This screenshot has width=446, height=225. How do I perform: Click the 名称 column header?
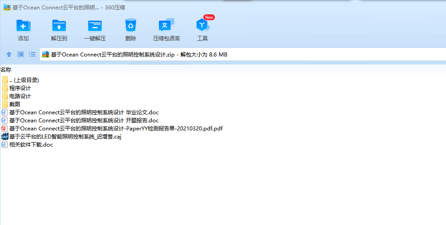tap(6, 70)
